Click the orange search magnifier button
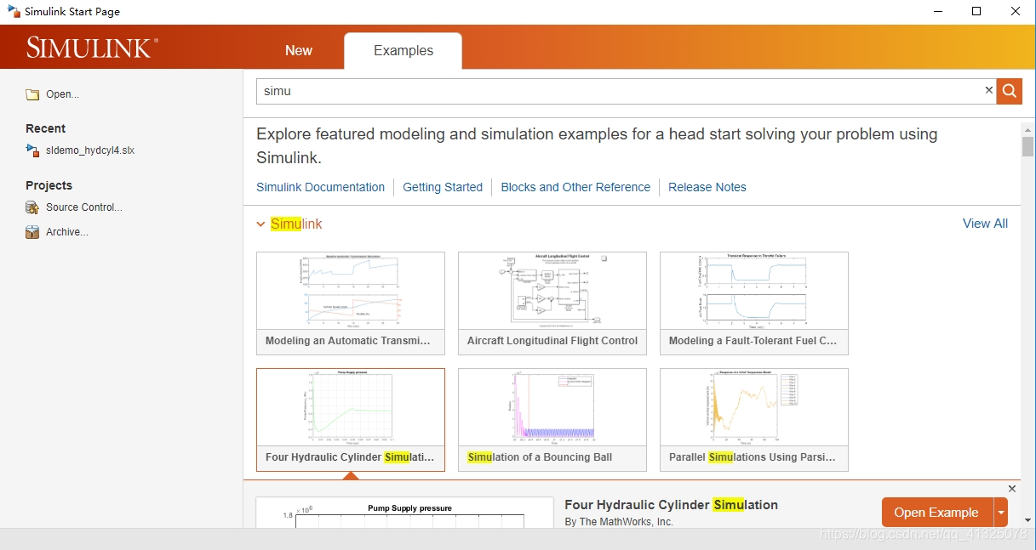This screenshot has width=1036, height=550. pos(1010,91)
